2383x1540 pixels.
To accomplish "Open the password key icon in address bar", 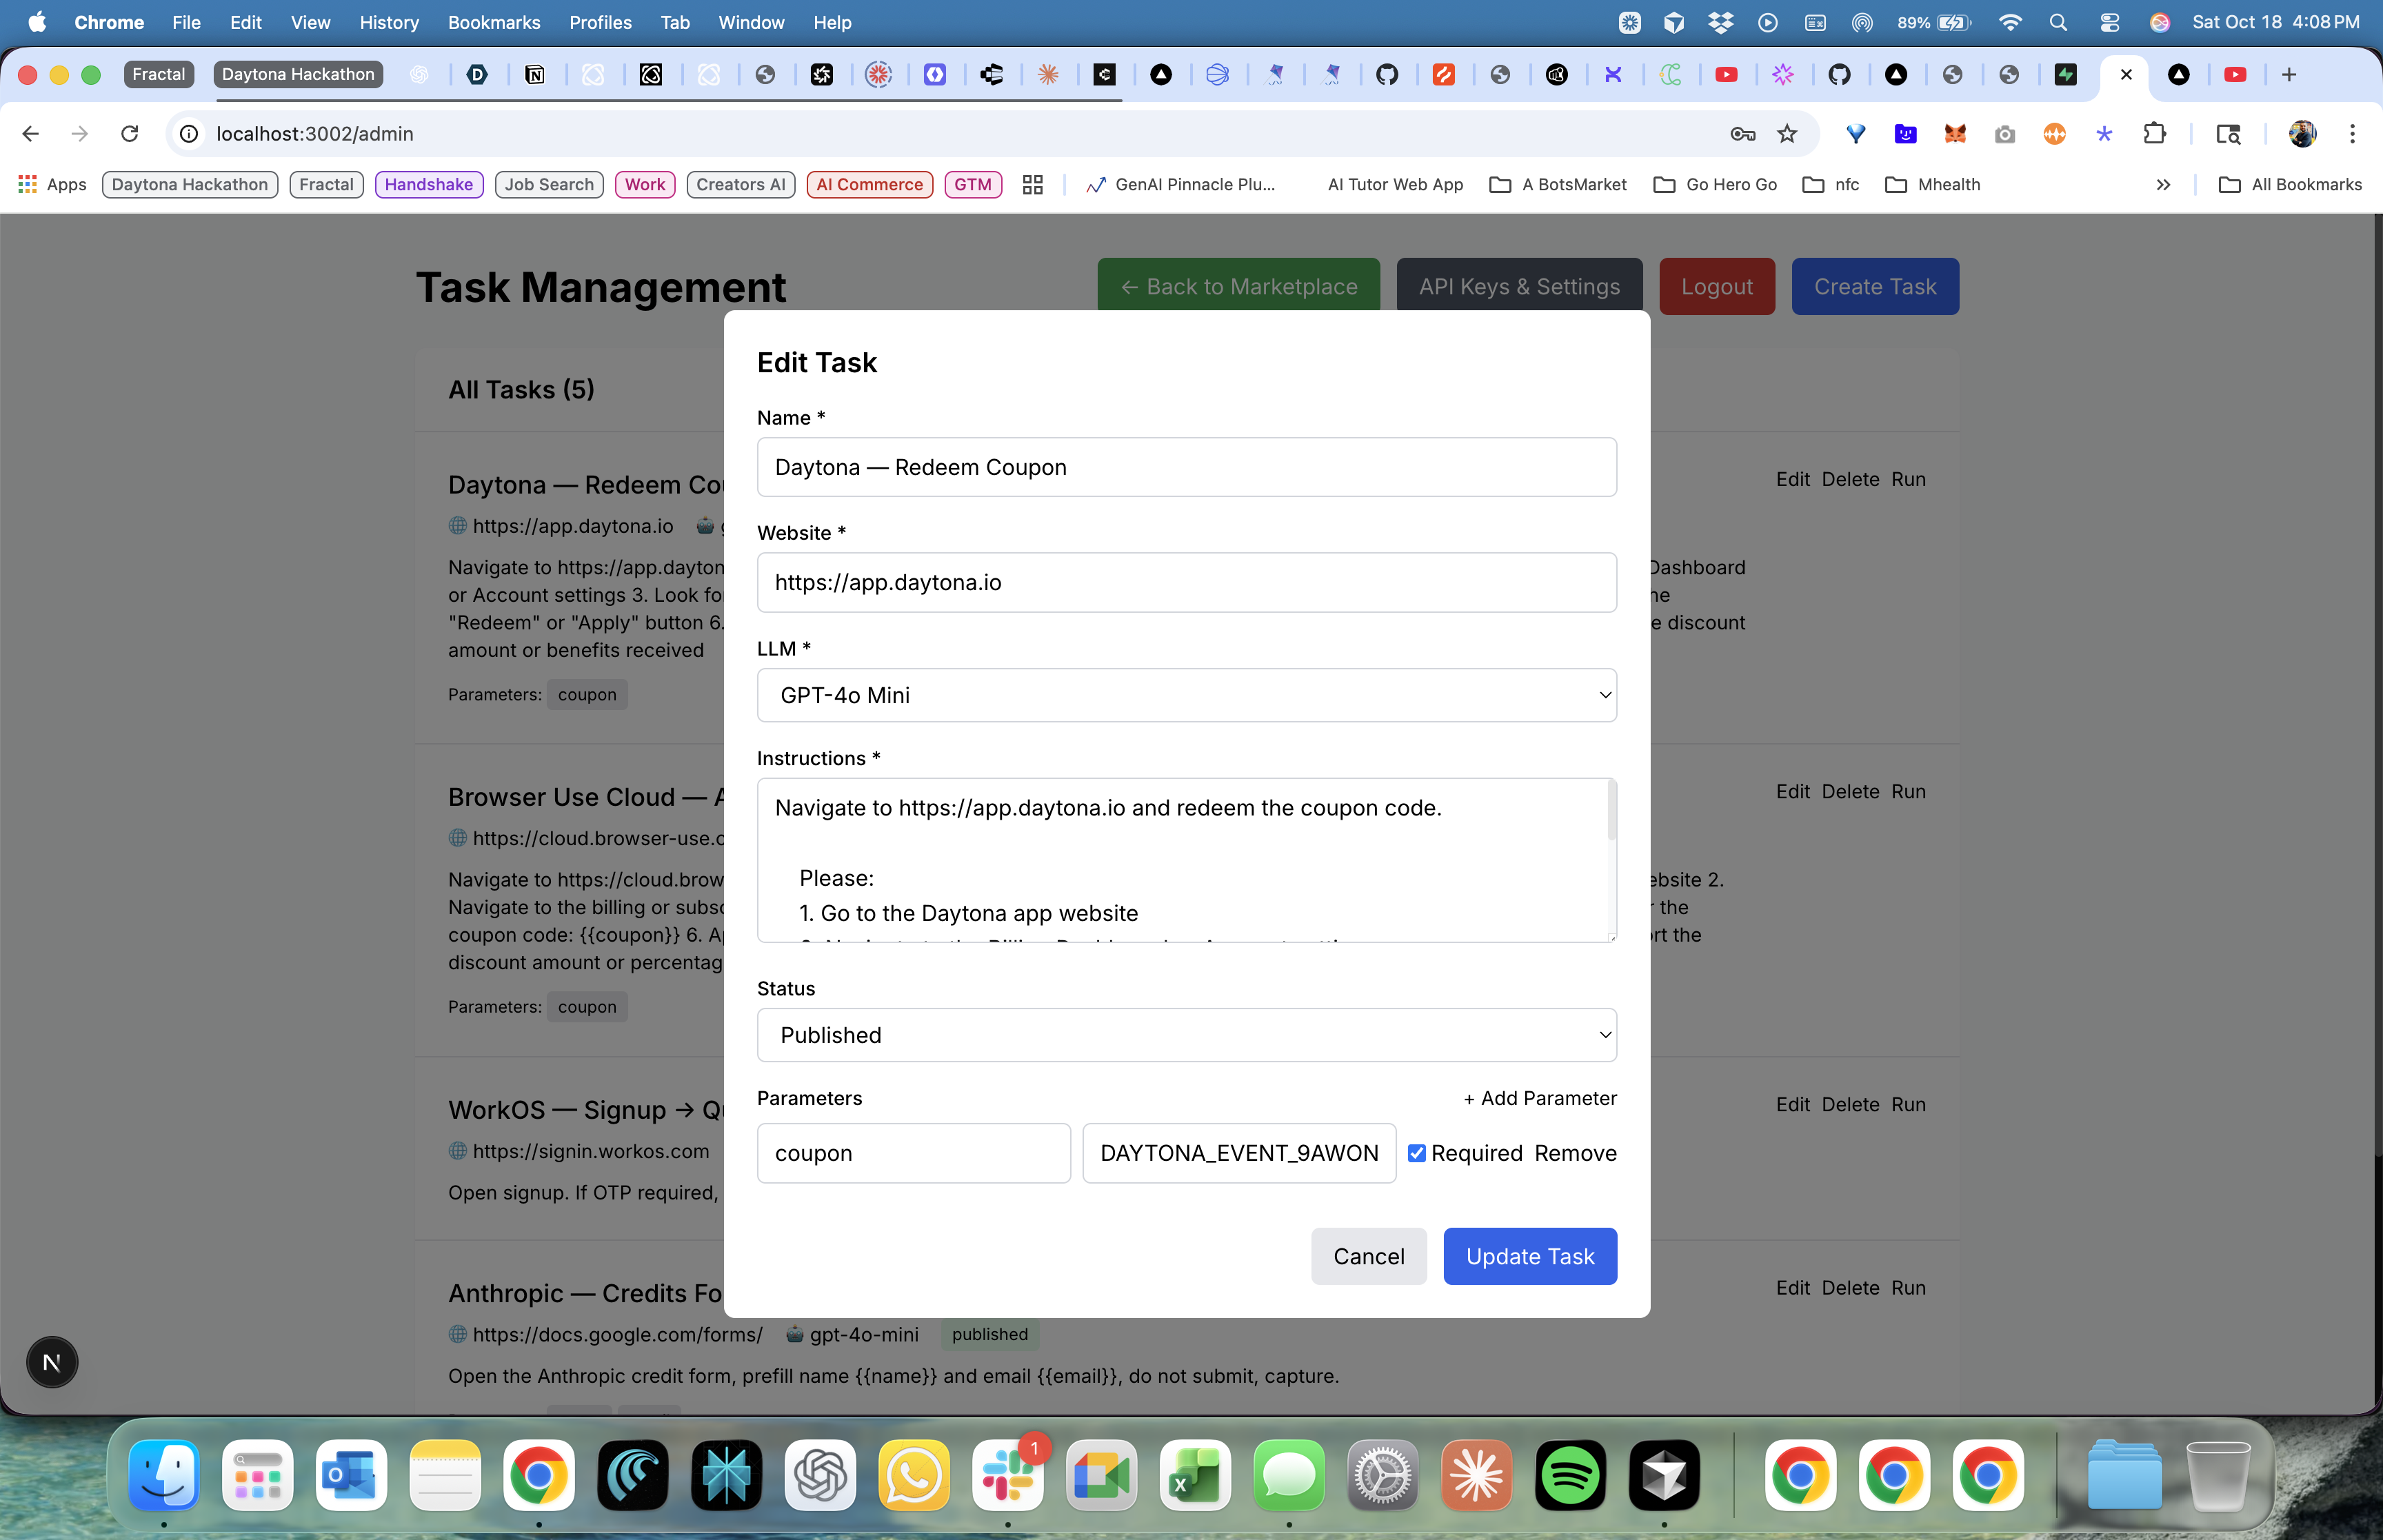I will point(1742,133).
